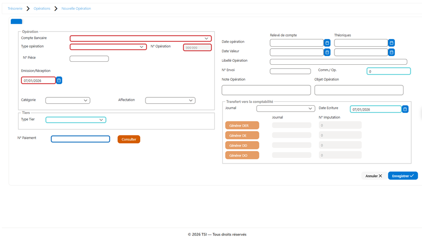This screenshot has width=422, height=240.
Task: Focus Date opération Théoriques field
Action: pos(361,43)
